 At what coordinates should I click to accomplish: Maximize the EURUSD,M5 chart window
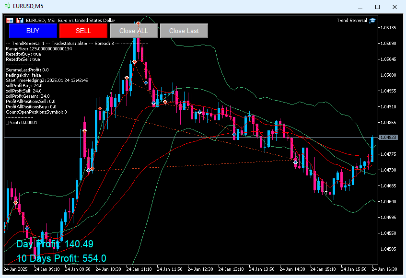click(378, 7)
